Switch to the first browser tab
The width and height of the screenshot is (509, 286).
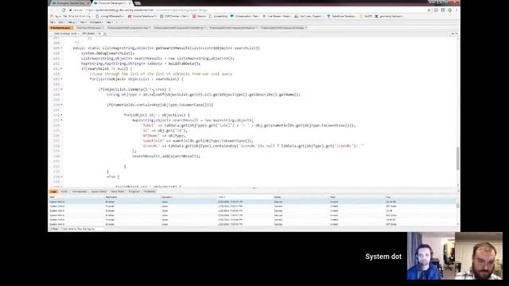pos(70,3)
